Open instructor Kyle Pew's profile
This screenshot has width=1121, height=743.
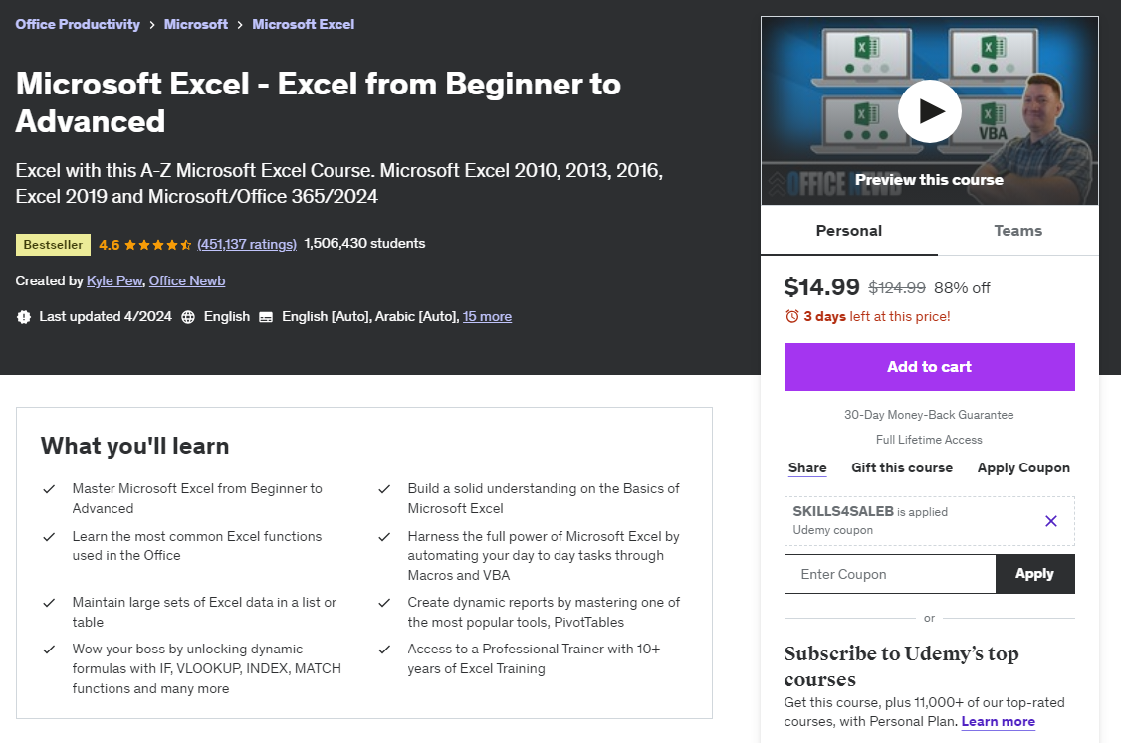pos(113,280)
